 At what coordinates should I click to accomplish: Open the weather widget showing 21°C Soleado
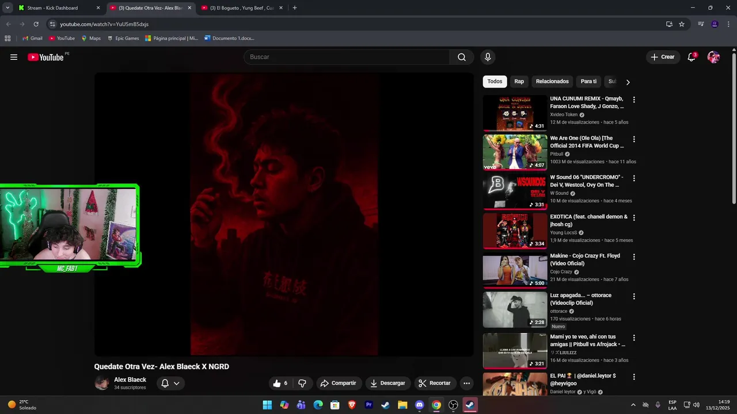tap(22, 405)
